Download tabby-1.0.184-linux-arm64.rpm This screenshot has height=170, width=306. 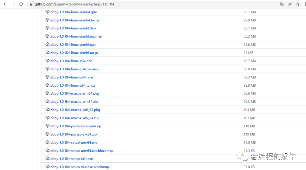(x=73, y=12)
